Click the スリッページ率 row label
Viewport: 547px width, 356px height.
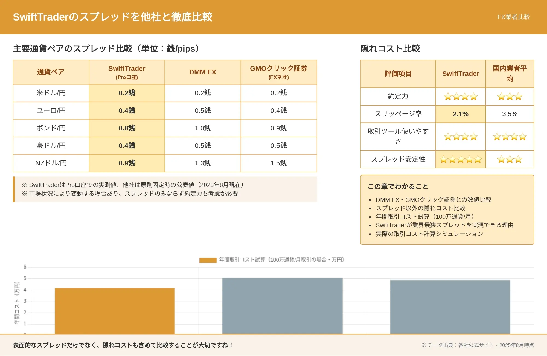coord(398,114)
